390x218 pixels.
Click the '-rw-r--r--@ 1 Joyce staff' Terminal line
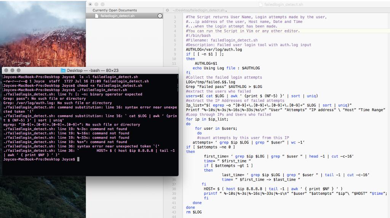[x=76, y=81]
